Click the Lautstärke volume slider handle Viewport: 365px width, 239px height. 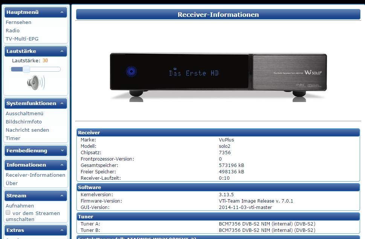click(26, 69)
